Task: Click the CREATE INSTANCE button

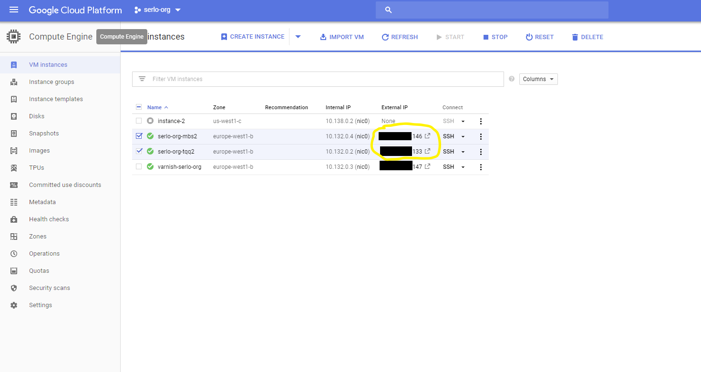Action: (252, 37)
